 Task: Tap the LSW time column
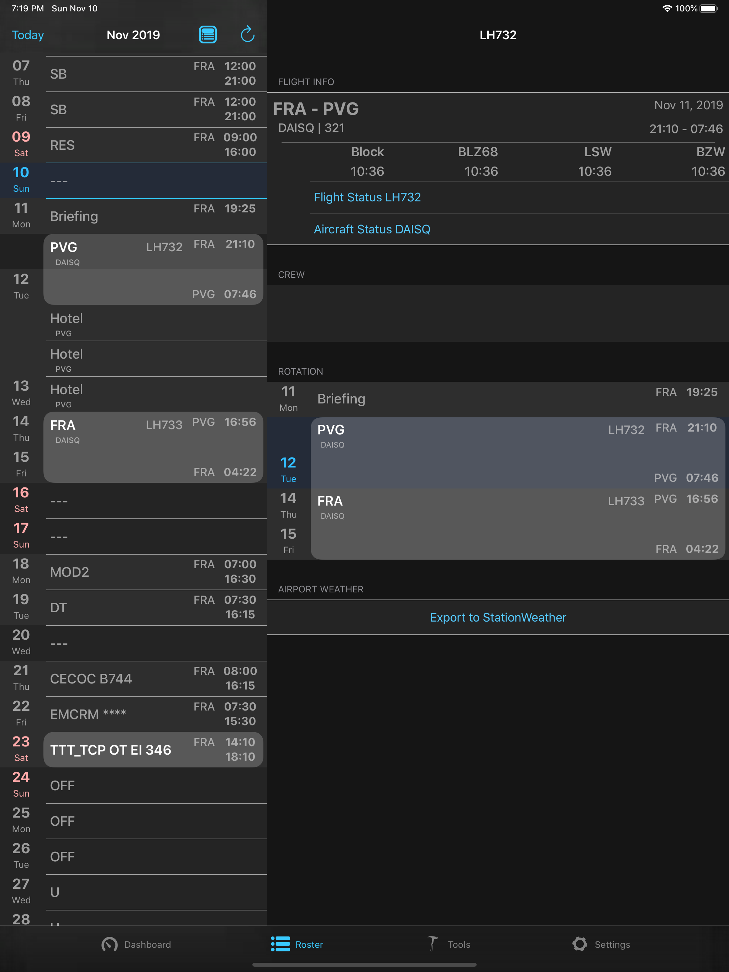595,162
